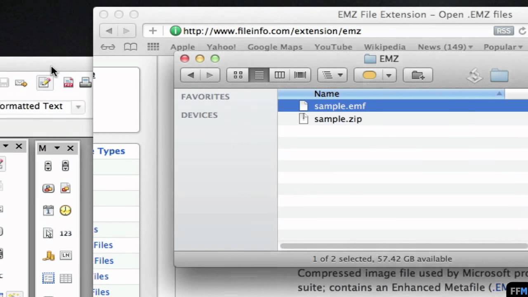Sort by the Name column header
Screen dimensions: 528x297
[391, 94]
